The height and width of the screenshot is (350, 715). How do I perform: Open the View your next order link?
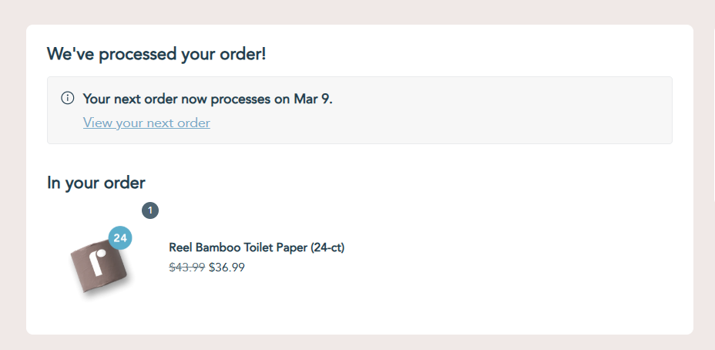(146, 123)
